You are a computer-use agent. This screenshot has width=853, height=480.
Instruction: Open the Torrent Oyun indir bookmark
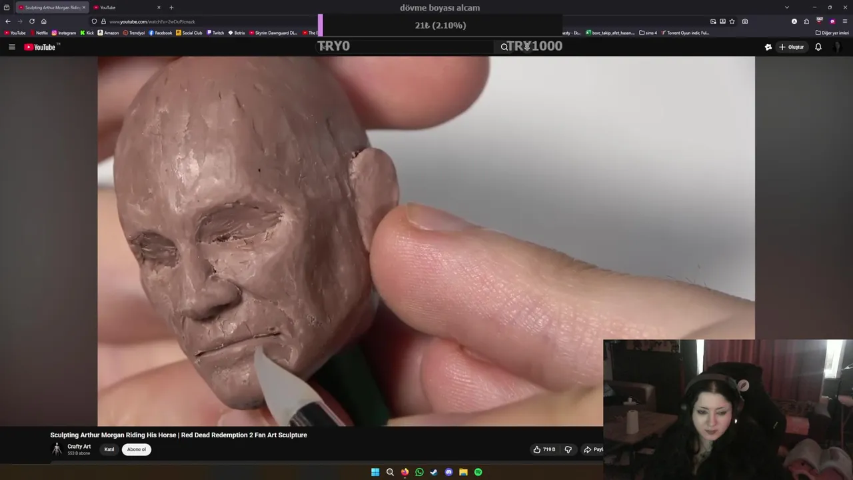click(x=686, y=33)
